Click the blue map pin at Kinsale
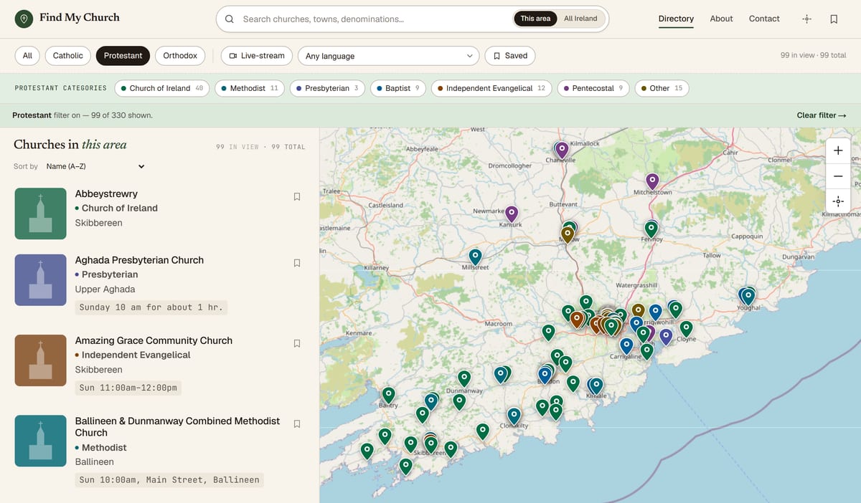The width and height of the screenshot is (861, 503). tap(596, 385)
